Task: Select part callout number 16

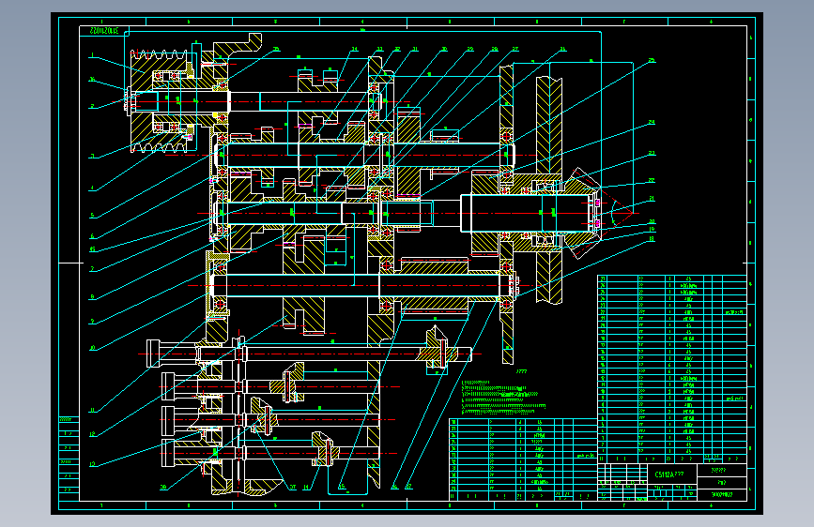Action: [394, 487]
